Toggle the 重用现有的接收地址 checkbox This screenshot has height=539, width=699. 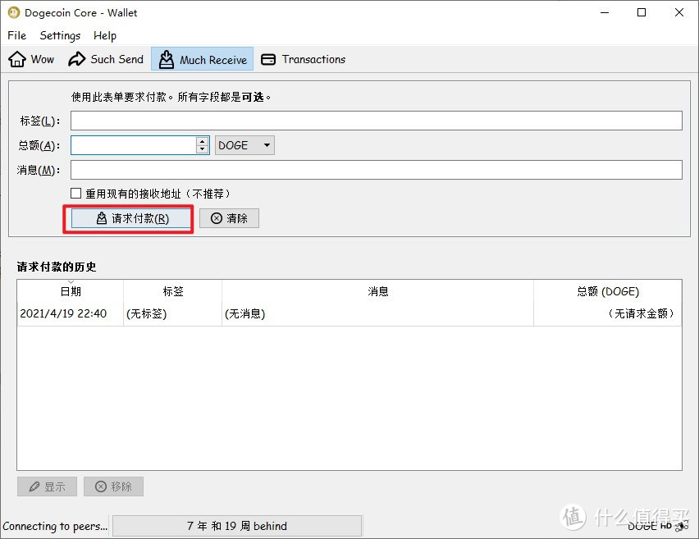coord(75,194)
